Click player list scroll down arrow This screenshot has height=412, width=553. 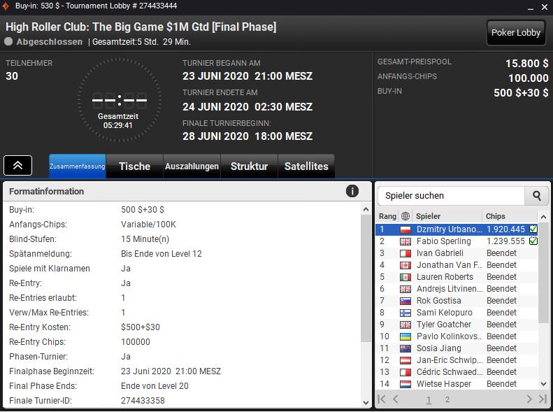tap(543, 384)
